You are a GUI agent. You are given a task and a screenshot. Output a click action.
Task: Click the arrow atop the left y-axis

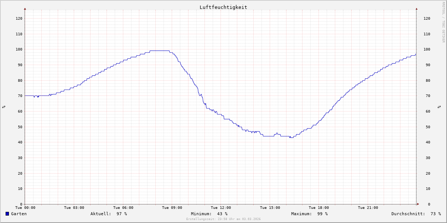(25, 9)
